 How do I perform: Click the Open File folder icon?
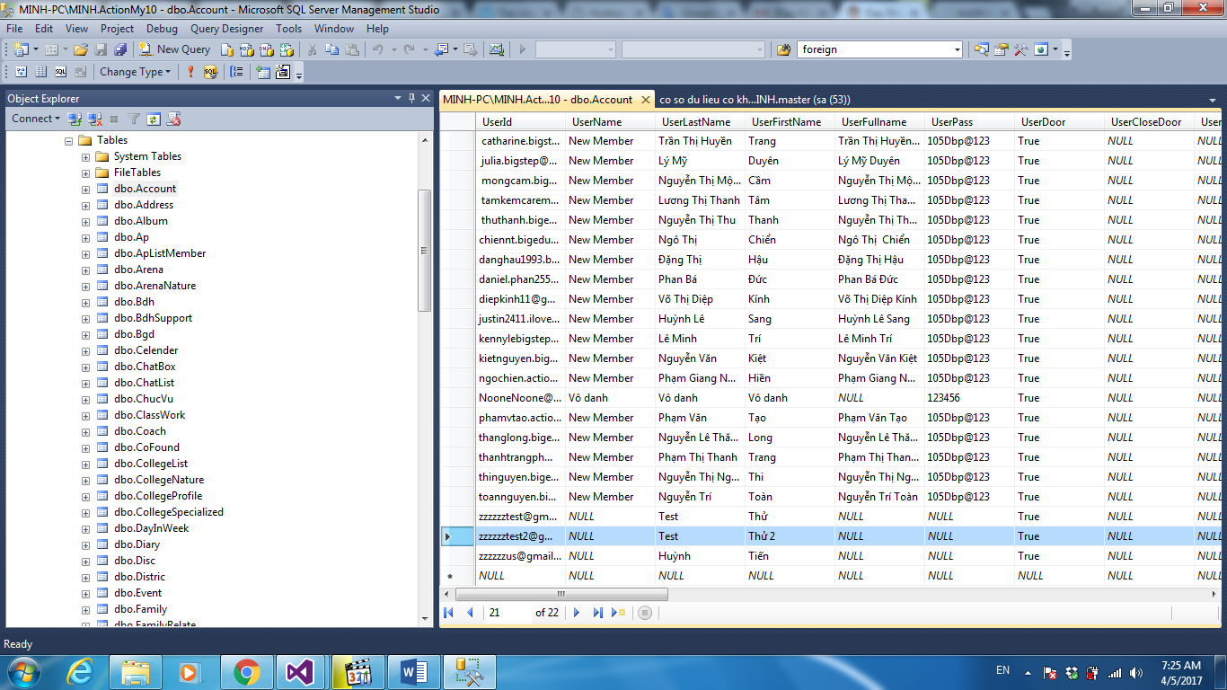[81, 49]
